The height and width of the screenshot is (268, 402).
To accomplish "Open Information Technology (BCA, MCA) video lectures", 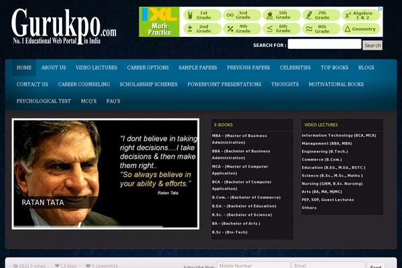I will click(x=338, y=135).
